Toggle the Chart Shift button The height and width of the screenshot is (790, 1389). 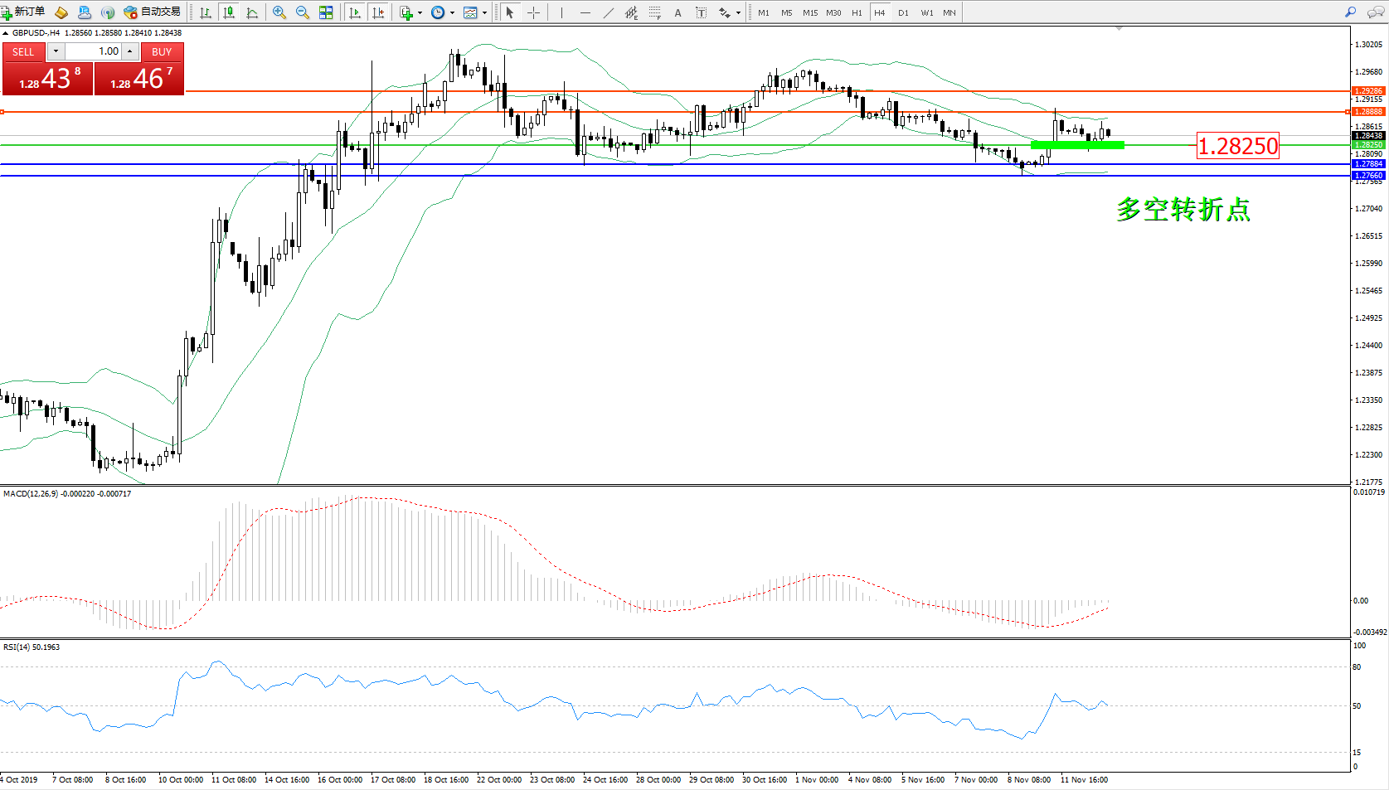[379, 12]
